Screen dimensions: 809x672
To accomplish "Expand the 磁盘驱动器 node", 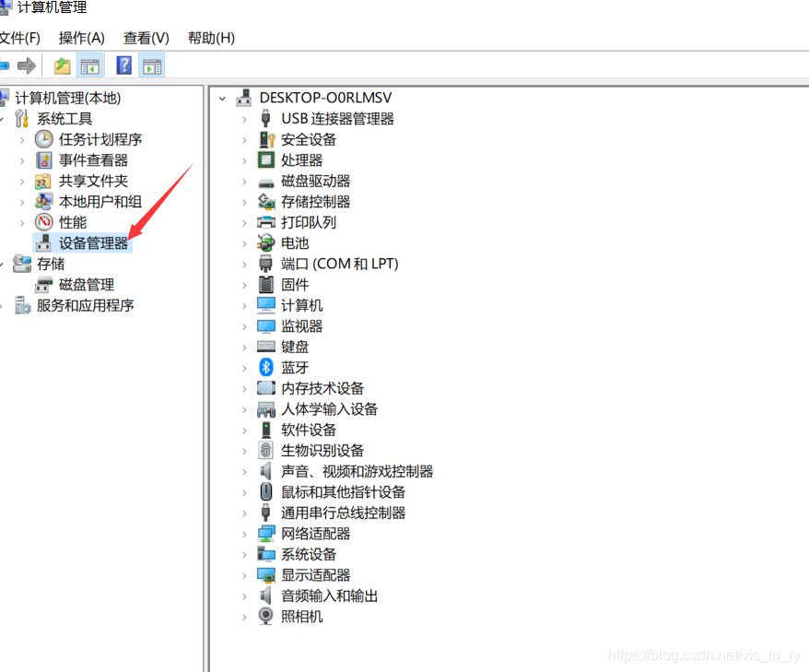I will tap(244, 182).
